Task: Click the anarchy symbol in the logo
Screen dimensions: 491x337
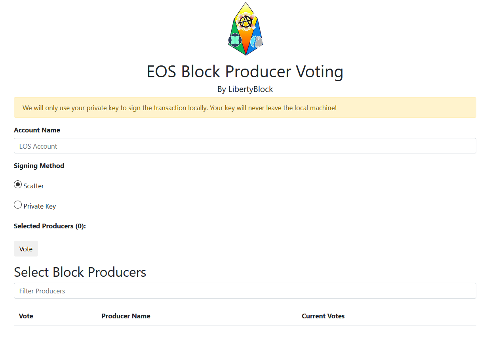Action: click(x=246, y=21)
